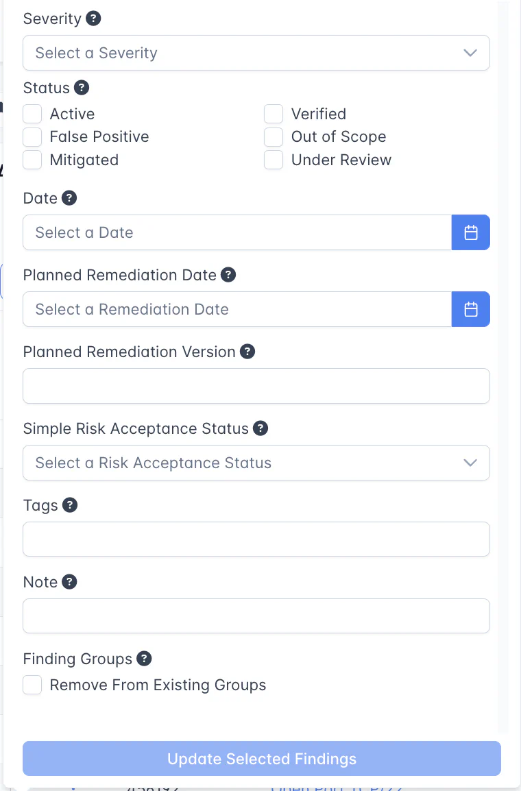Enable the False Positive checkbox
This screenshot has height=791, width=521.
(x=32, y=137)
